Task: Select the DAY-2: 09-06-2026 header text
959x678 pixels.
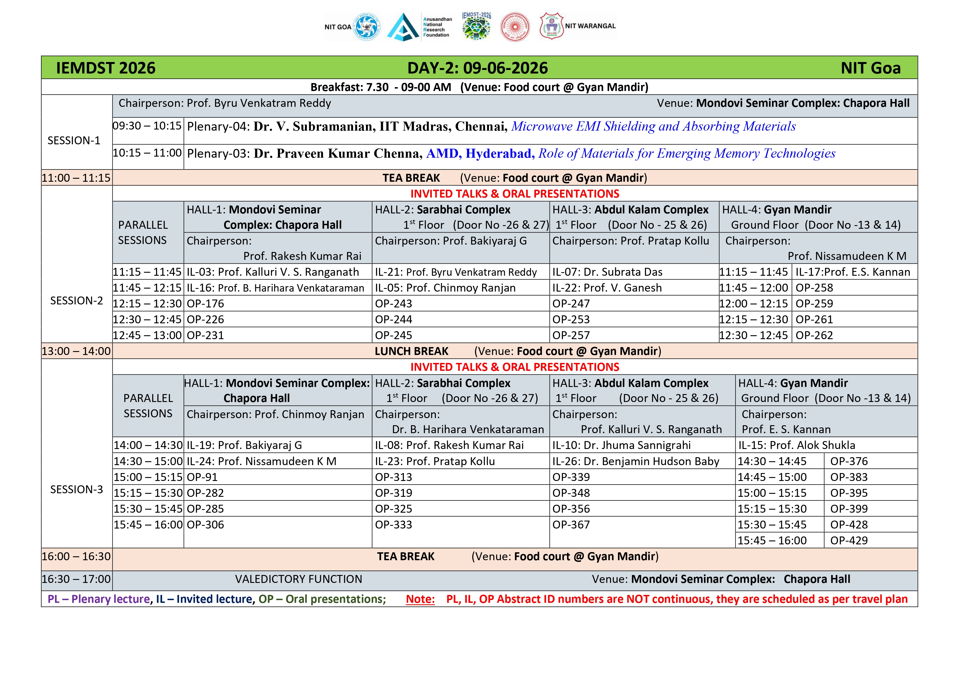Action: pos(477,68)
